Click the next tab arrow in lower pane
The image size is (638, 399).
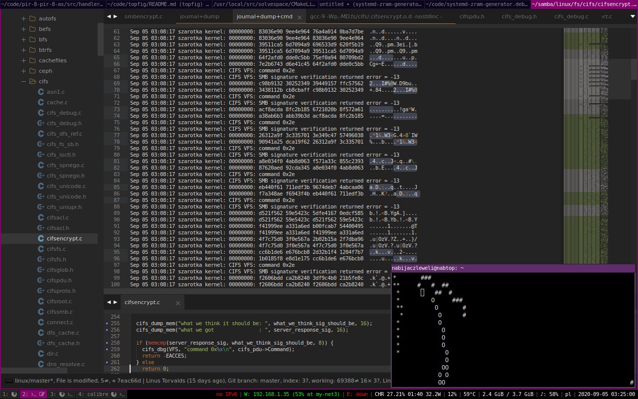tap(116, 302)
